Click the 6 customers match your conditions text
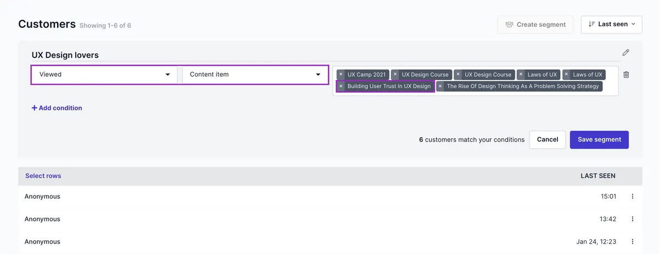659x254 pixels. (x=472, y=139)
